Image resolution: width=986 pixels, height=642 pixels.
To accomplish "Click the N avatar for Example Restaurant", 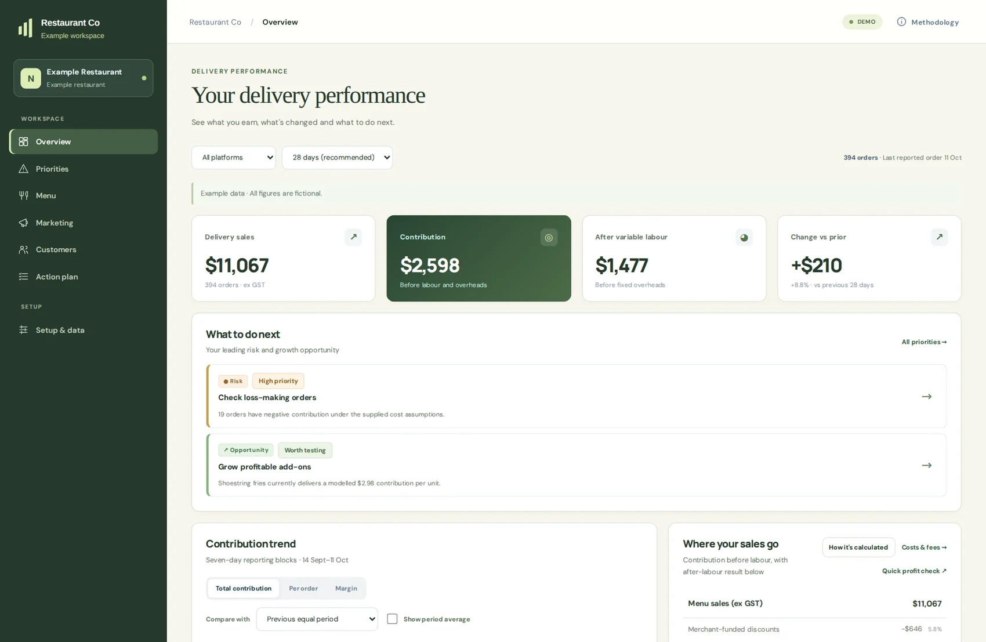I will click(x=31, y=78).
